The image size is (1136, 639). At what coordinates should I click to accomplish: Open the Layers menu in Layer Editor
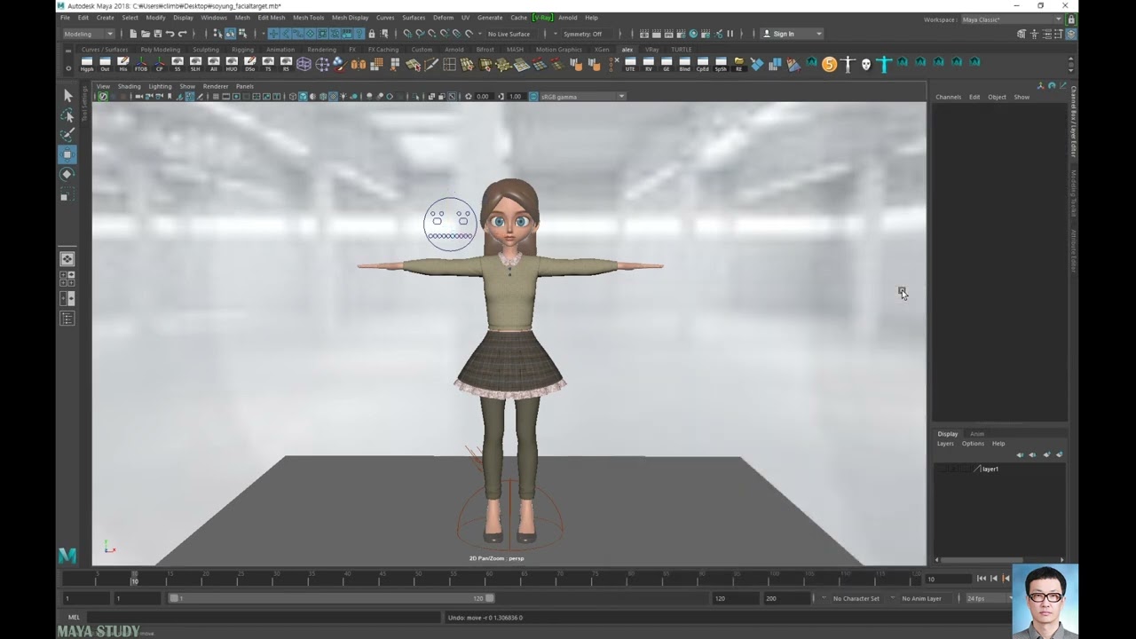945,444
